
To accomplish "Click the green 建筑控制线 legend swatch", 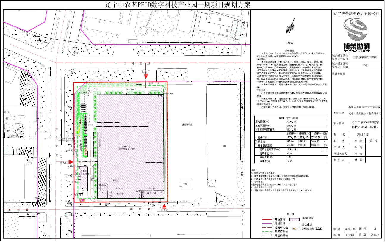I will click(267, 231).
